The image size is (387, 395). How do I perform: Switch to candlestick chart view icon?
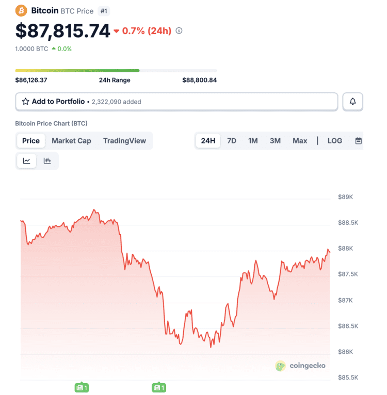pyautogui.click(x=47, y=161)
